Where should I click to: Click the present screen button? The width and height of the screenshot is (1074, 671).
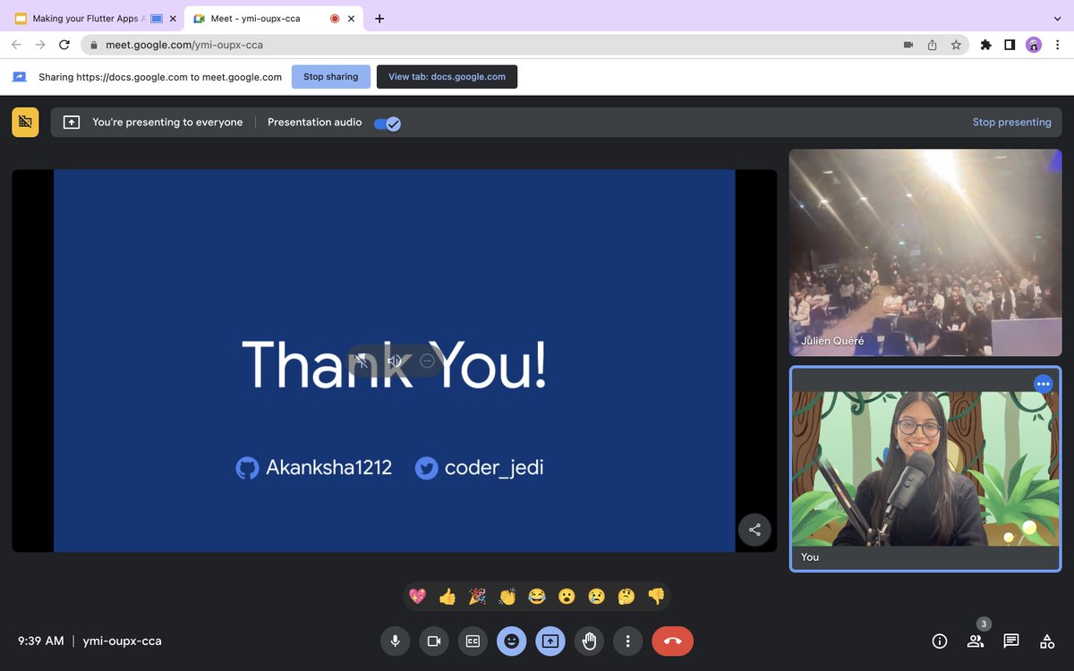click(550, 641)
